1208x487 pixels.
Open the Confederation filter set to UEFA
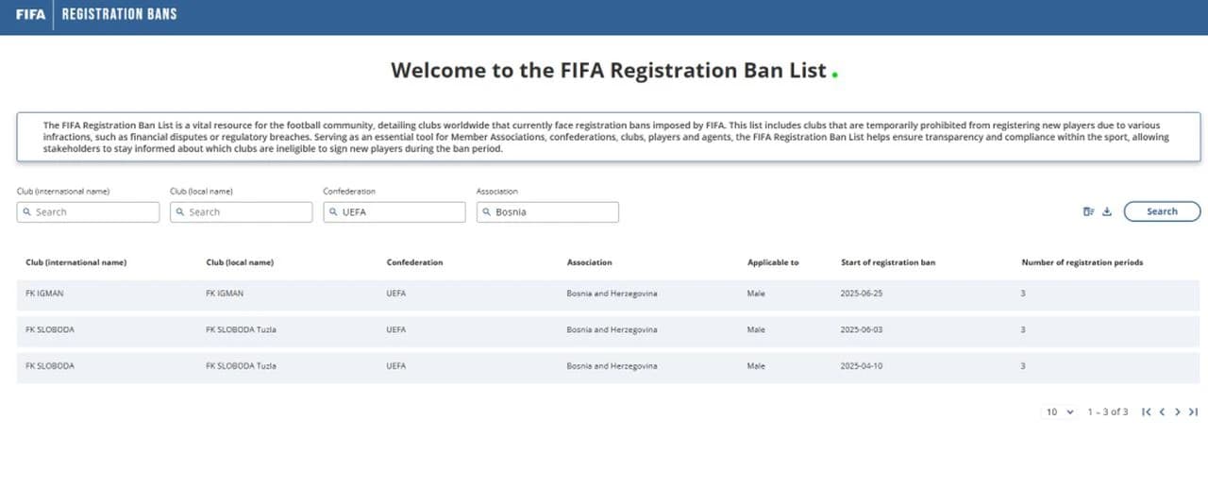394,212
